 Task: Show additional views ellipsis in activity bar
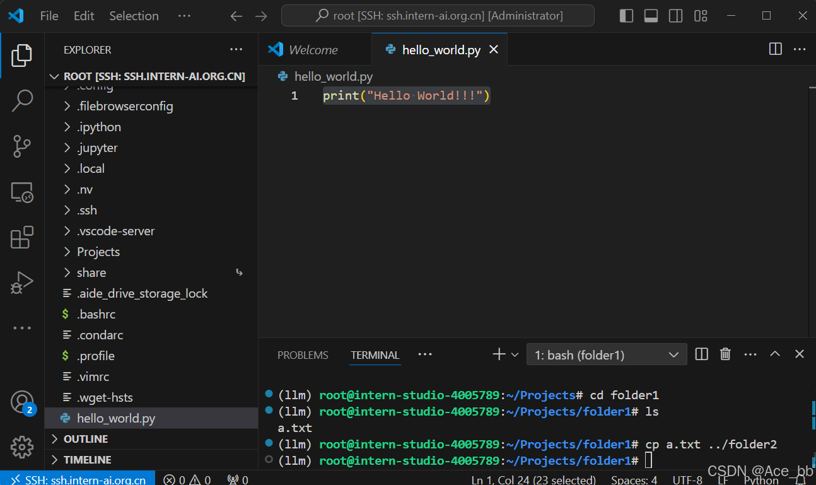(22, 327)
